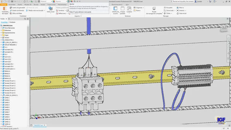
Task: Open the Material combo box
Action: coord(46,1)
